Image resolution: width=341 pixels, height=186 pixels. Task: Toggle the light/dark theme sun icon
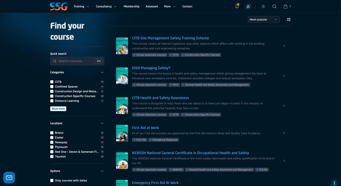(263, 7)
